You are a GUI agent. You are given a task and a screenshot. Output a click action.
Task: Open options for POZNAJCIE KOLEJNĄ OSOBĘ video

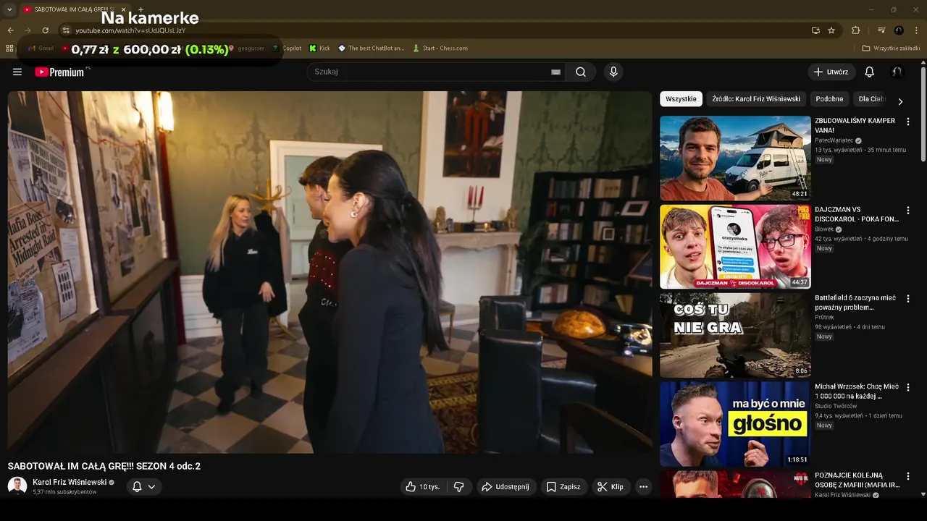(908, 476)
